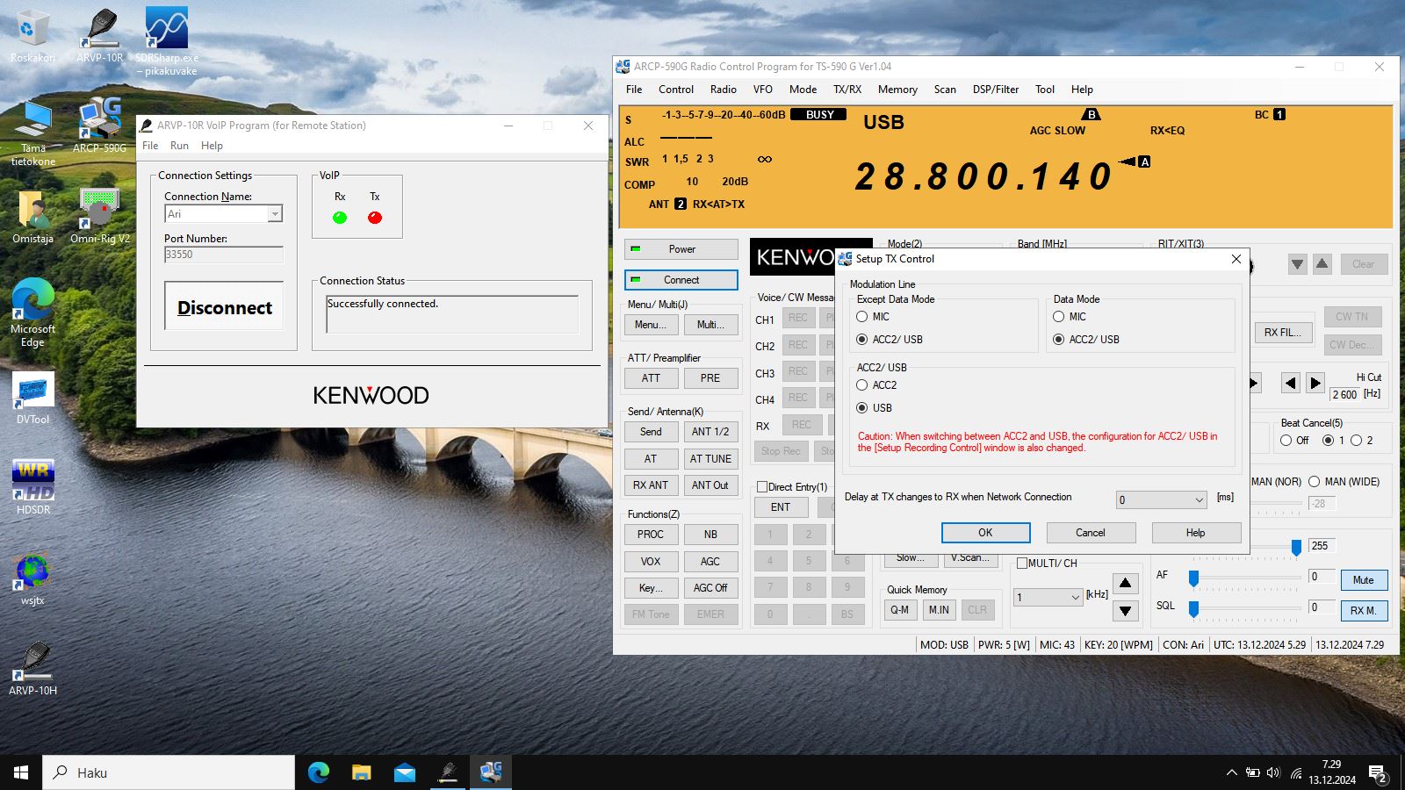Select the ACC2 radio option
This screenshot has width=1405, height=790.
click(876, 385)
